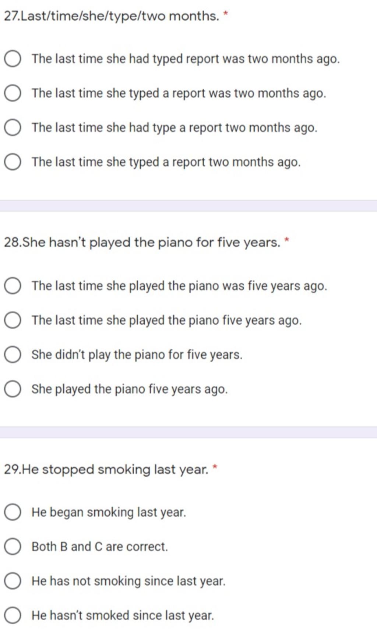377x631 pixels.
Task: Click question 29 title 'He stopped smoking last year.'
Action: point(106,469)
